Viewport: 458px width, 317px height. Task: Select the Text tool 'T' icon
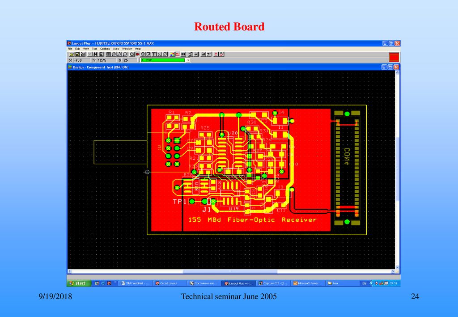coord(154,54)
